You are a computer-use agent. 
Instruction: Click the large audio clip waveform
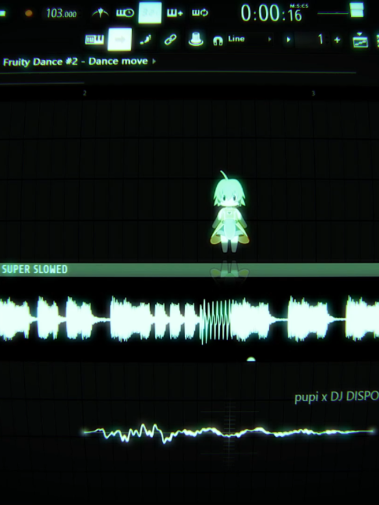pos(189,320)
